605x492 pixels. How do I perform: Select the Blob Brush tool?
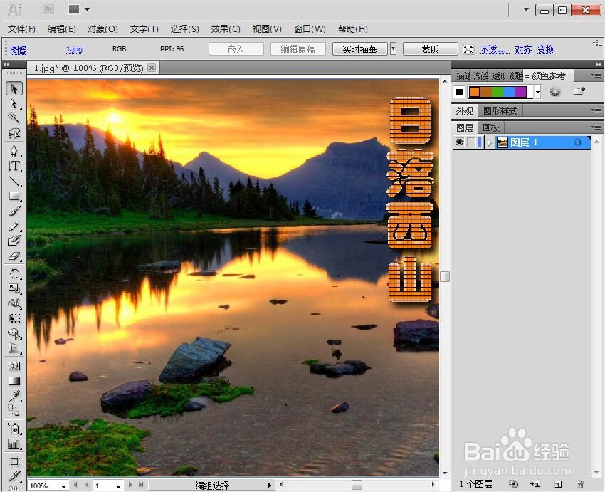(14, 241)
